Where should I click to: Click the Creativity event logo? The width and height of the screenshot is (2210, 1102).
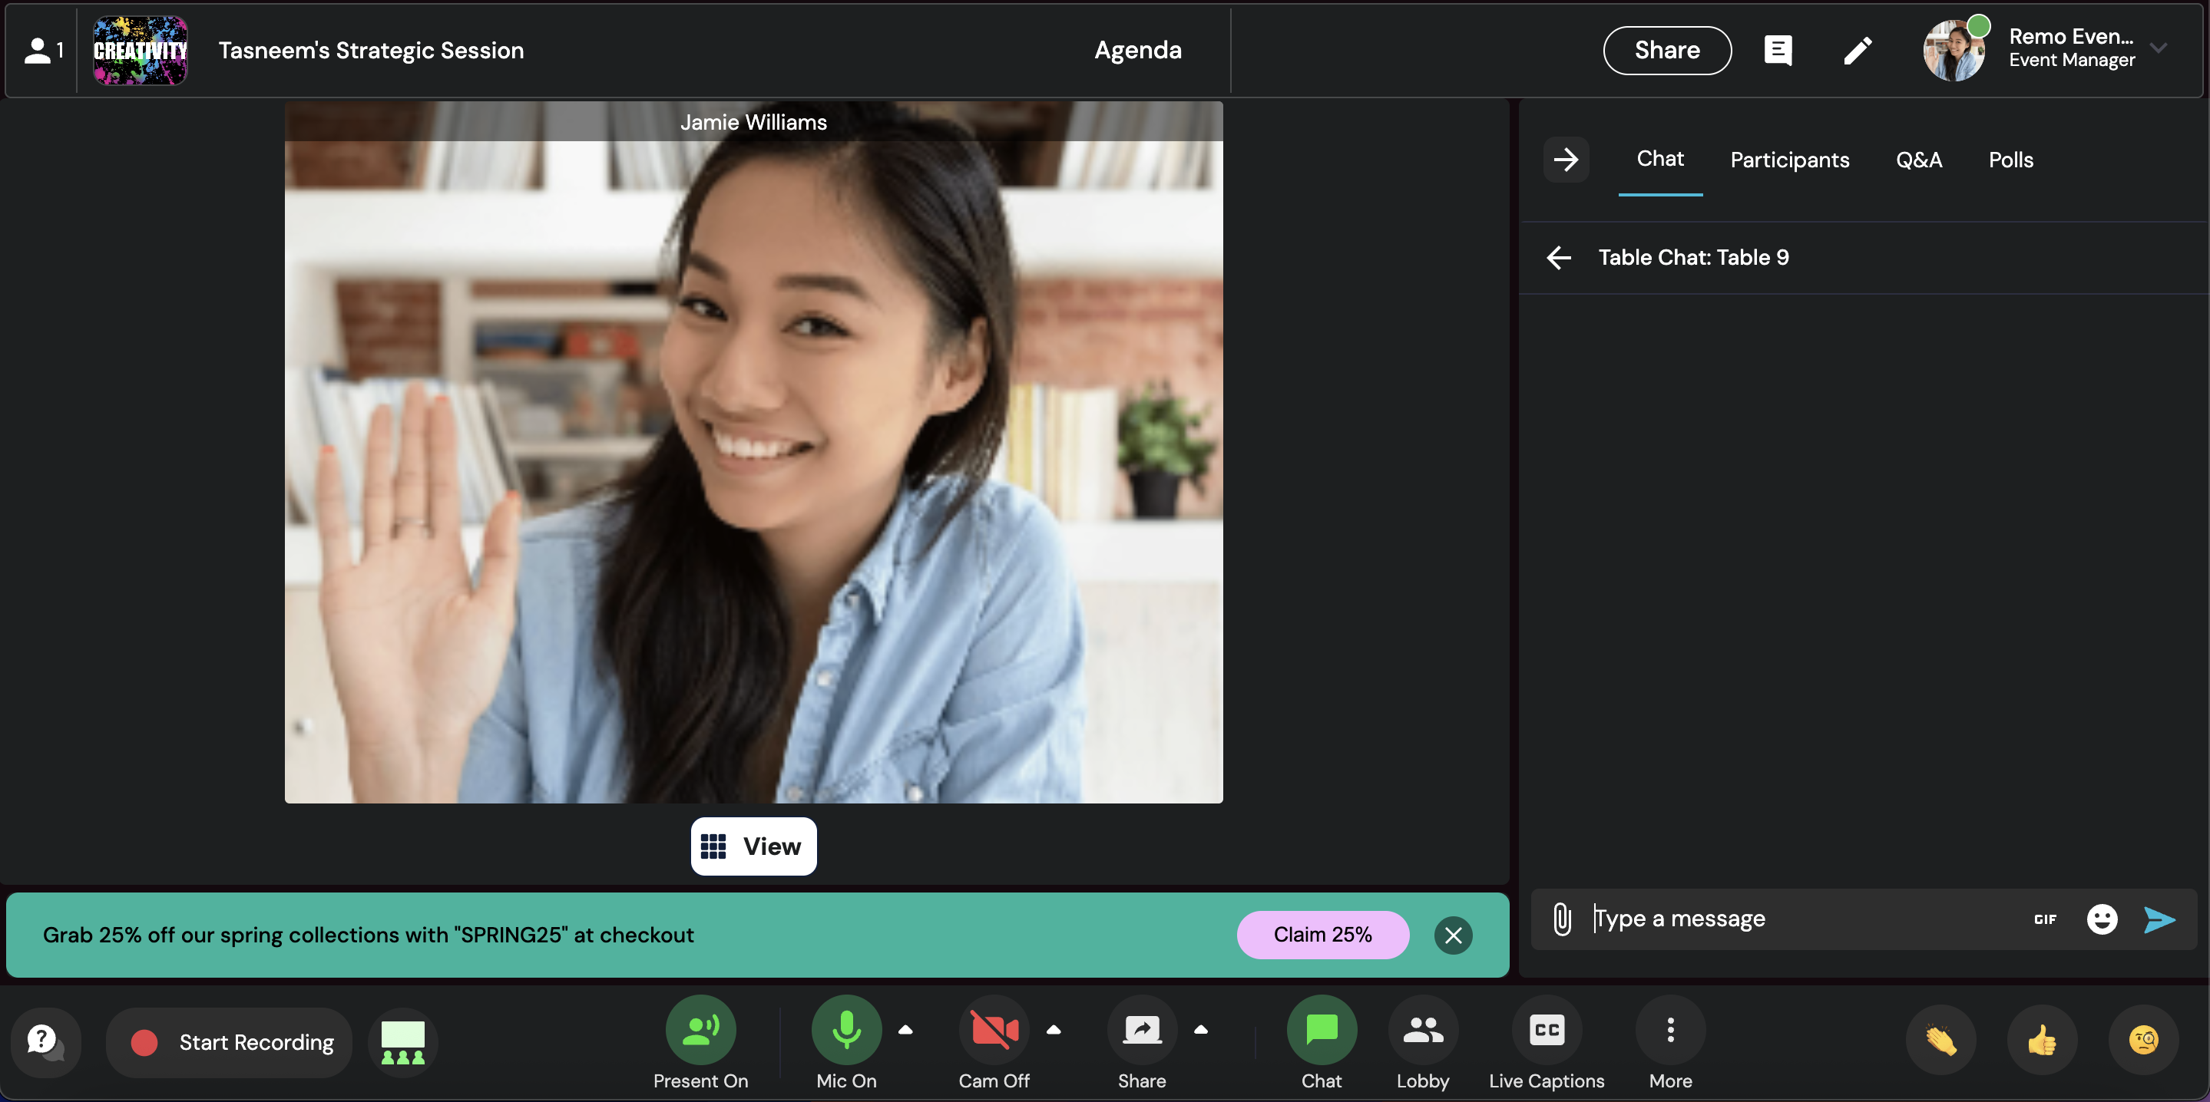140,51
